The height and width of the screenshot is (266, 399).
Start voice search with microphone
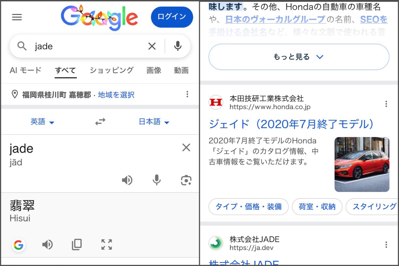(178, 46)
